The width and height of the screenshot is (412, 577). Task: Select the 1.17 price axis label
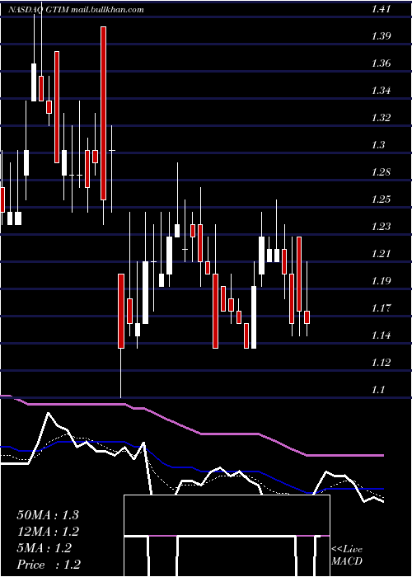381,308
